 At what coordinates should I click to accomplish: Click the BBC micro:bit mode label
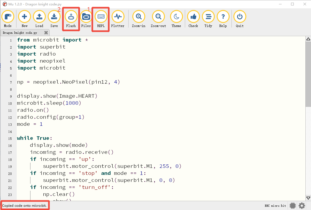275,206
